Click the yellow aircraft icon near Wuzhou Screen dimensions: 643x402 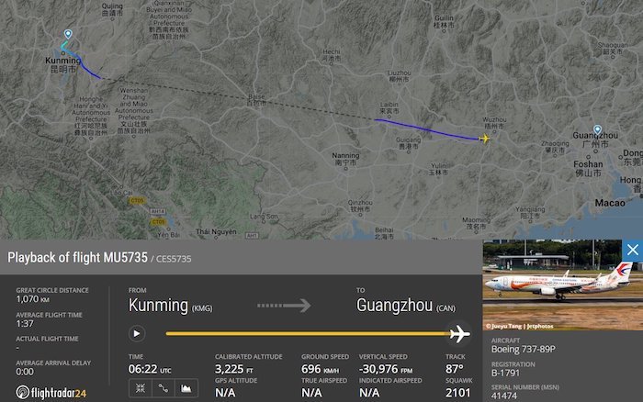(484, 139)
